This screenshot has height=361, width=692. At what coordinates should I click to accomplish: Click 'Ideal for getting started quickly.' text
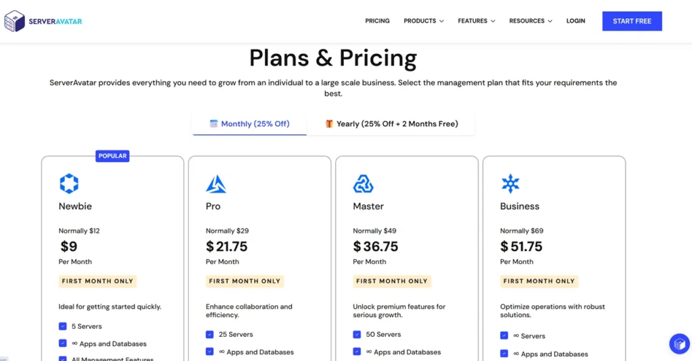coord(110,306)
